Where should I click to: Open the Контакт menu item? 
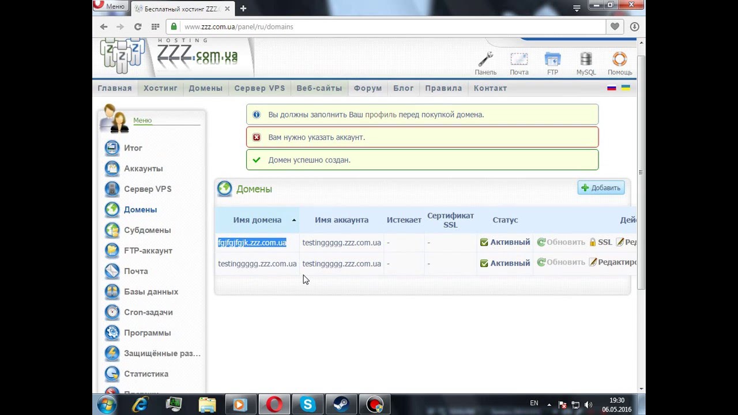(x=490, y=88)
